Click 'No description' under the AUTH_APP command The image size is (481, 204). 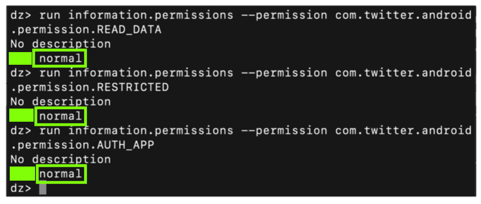pos(60,159)
